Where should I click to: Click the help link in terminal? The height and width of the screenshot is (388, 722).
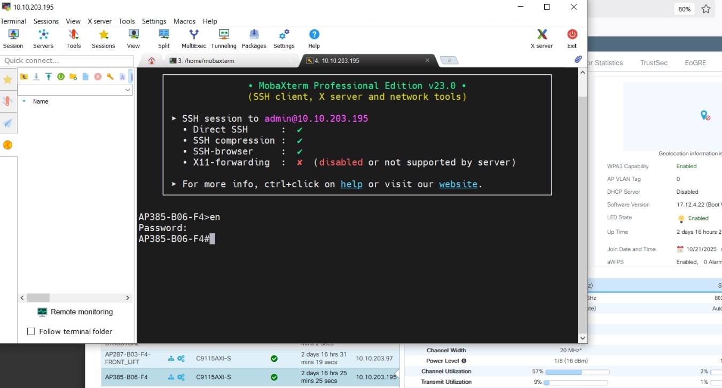coord(351,184)
